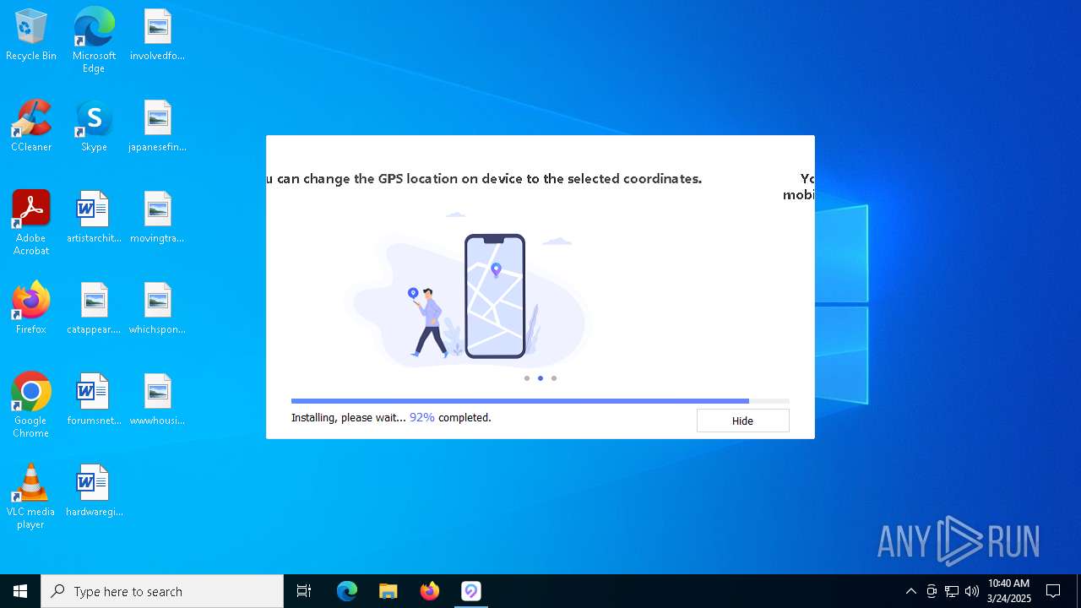
Task: Open File Explorer from taskbar
Action: pyautogui.click(x=388, y=591)
